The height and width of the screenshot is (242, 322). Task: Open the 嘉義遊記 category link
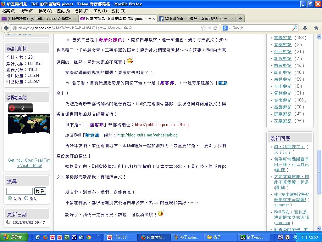pos(283,38)
